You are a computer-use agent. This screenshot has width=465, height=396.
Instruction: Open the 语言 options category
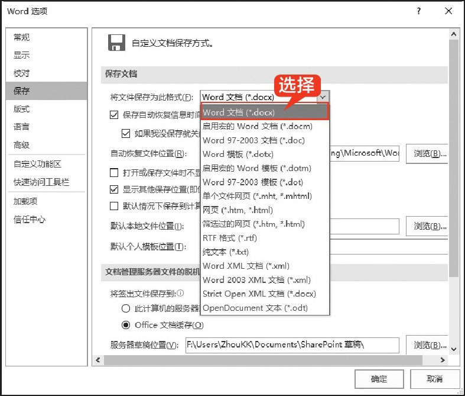46,127
